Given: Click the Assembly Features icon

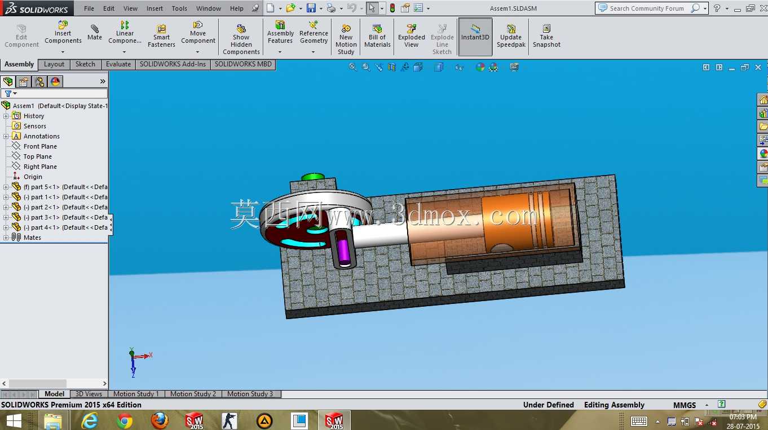Looking at the screenshot, I should (x=280, y=25).
